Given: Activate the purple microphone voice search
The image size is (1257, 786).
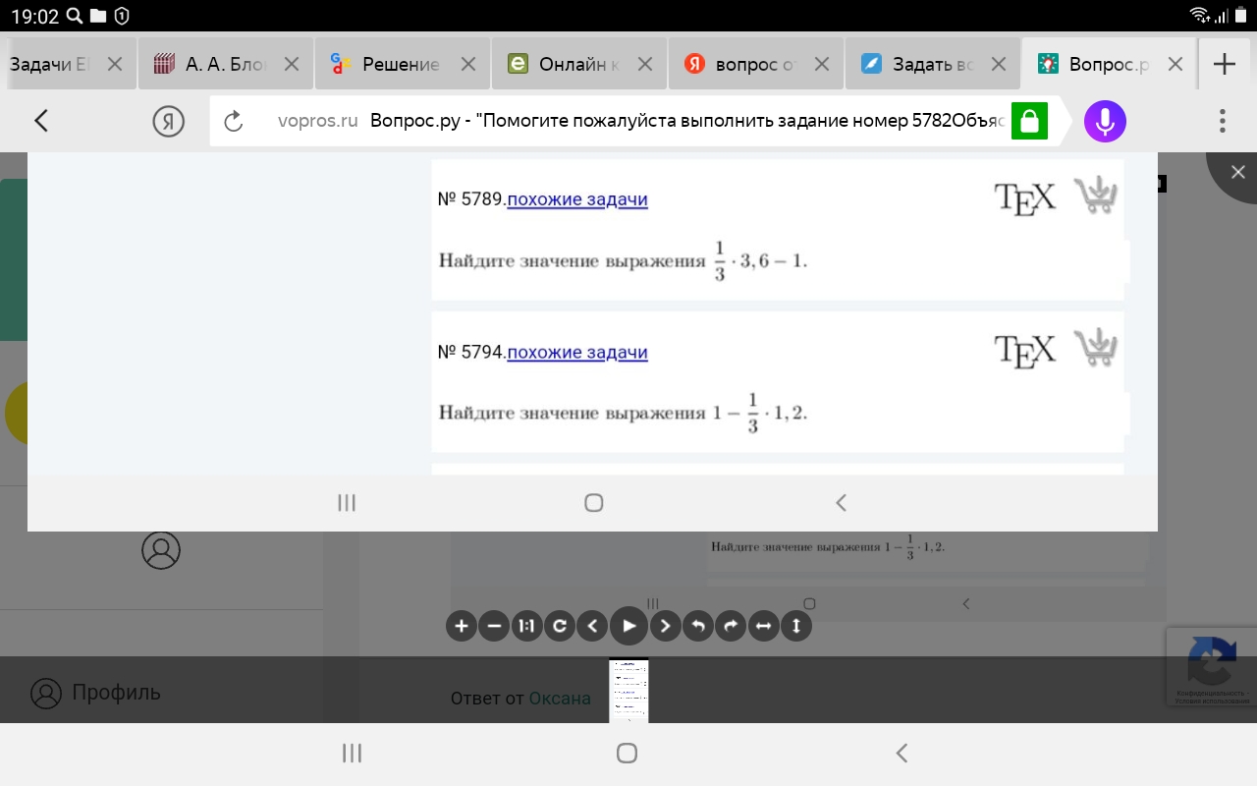Looking at the screenshot, I should click(1105, 121).
